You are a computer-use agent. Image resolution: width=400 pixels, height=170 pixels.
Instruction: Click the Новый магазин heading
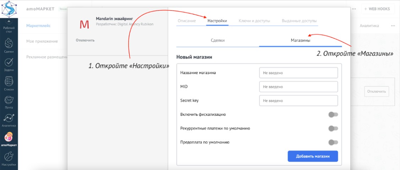point(194,57)
